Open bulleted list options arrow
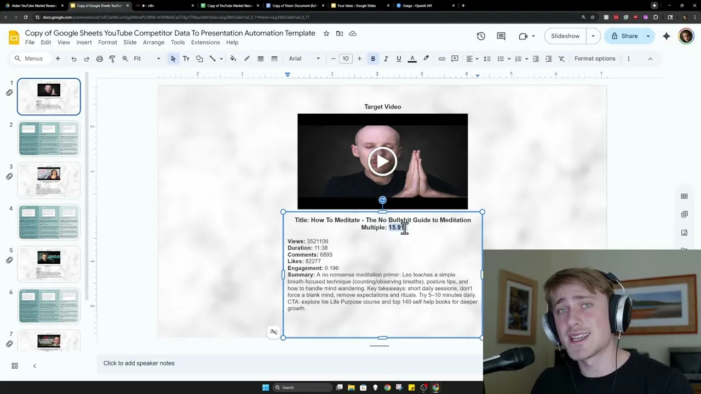Screen dimensions: 701x394 point(509,59)
